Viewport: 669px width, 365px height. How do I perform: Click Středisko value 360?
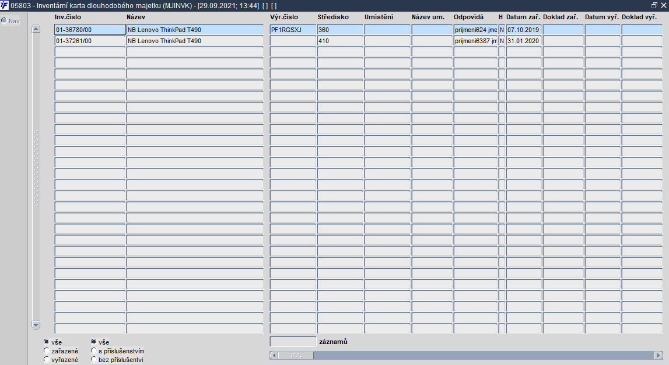[340, 29]
